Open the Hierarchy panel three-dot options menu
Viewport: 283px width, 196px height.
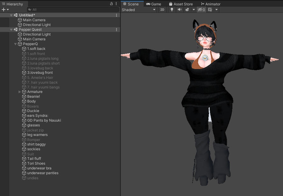click(x=117, y=4)
